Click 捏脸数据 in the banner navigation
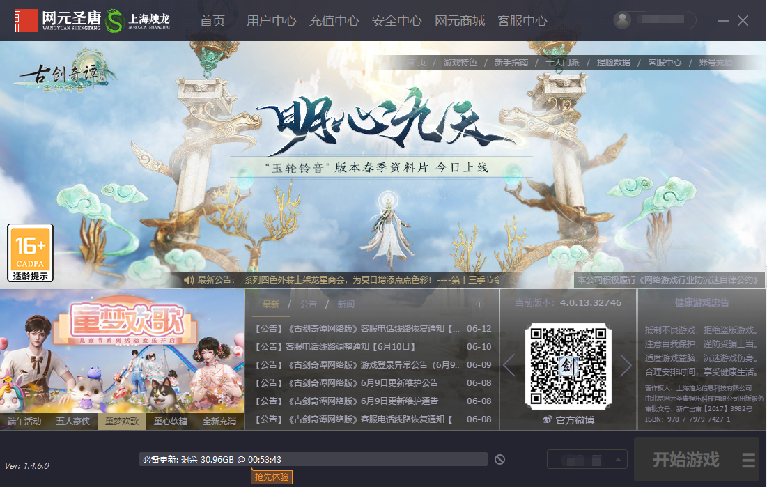This screenshot has height=487, width=767. coord(614,62)
